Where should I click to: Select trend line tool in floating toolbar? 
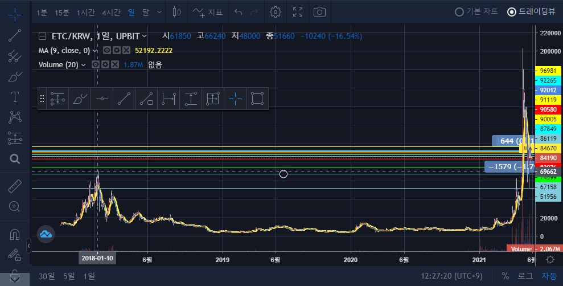(x=124, y=99)
